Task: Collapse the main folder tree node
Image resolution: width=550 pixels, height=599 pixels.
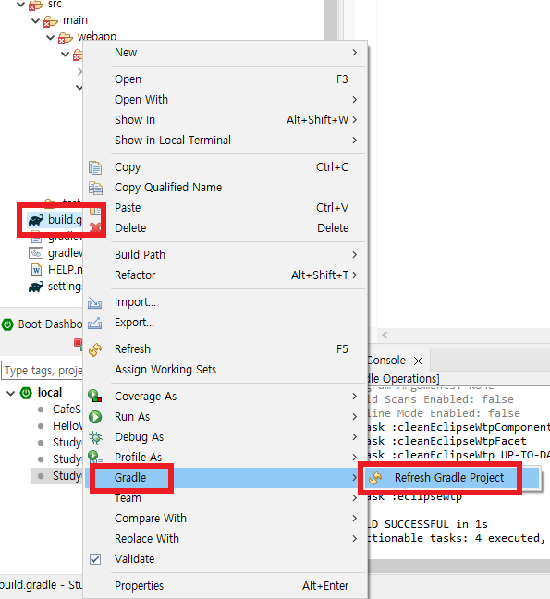Action: [35, 20]
